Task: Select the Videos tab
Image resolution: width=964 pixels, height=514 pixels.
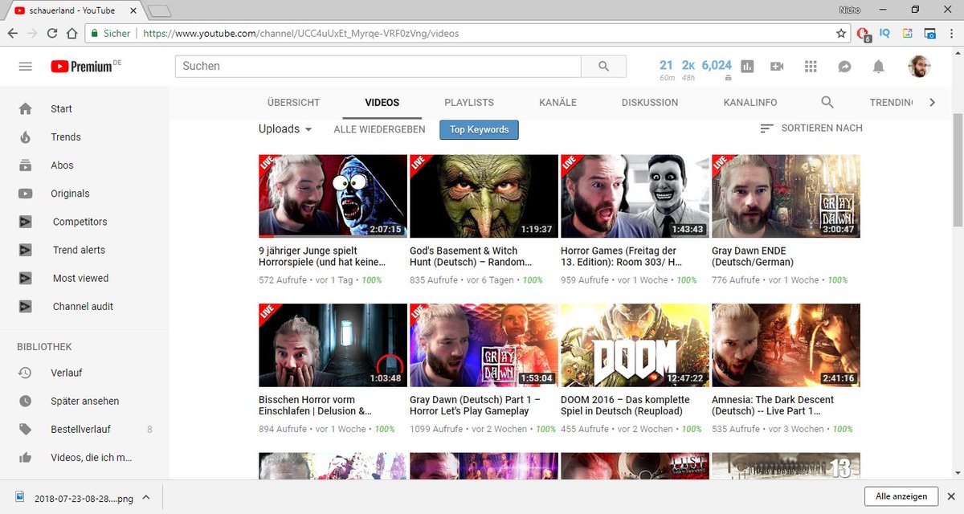Action: [x=382, y=103]
